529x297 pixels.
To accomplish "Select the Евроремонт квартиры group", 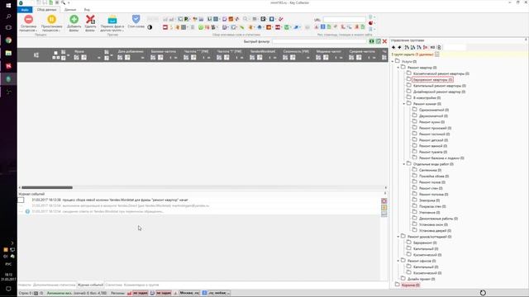I will pos(433,80).
